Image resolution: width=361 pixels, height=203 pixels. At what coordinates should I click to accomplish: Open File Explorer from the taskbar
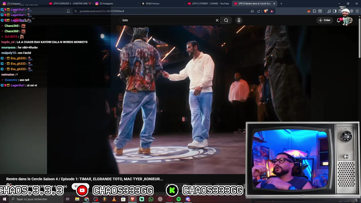pos(77,199)
